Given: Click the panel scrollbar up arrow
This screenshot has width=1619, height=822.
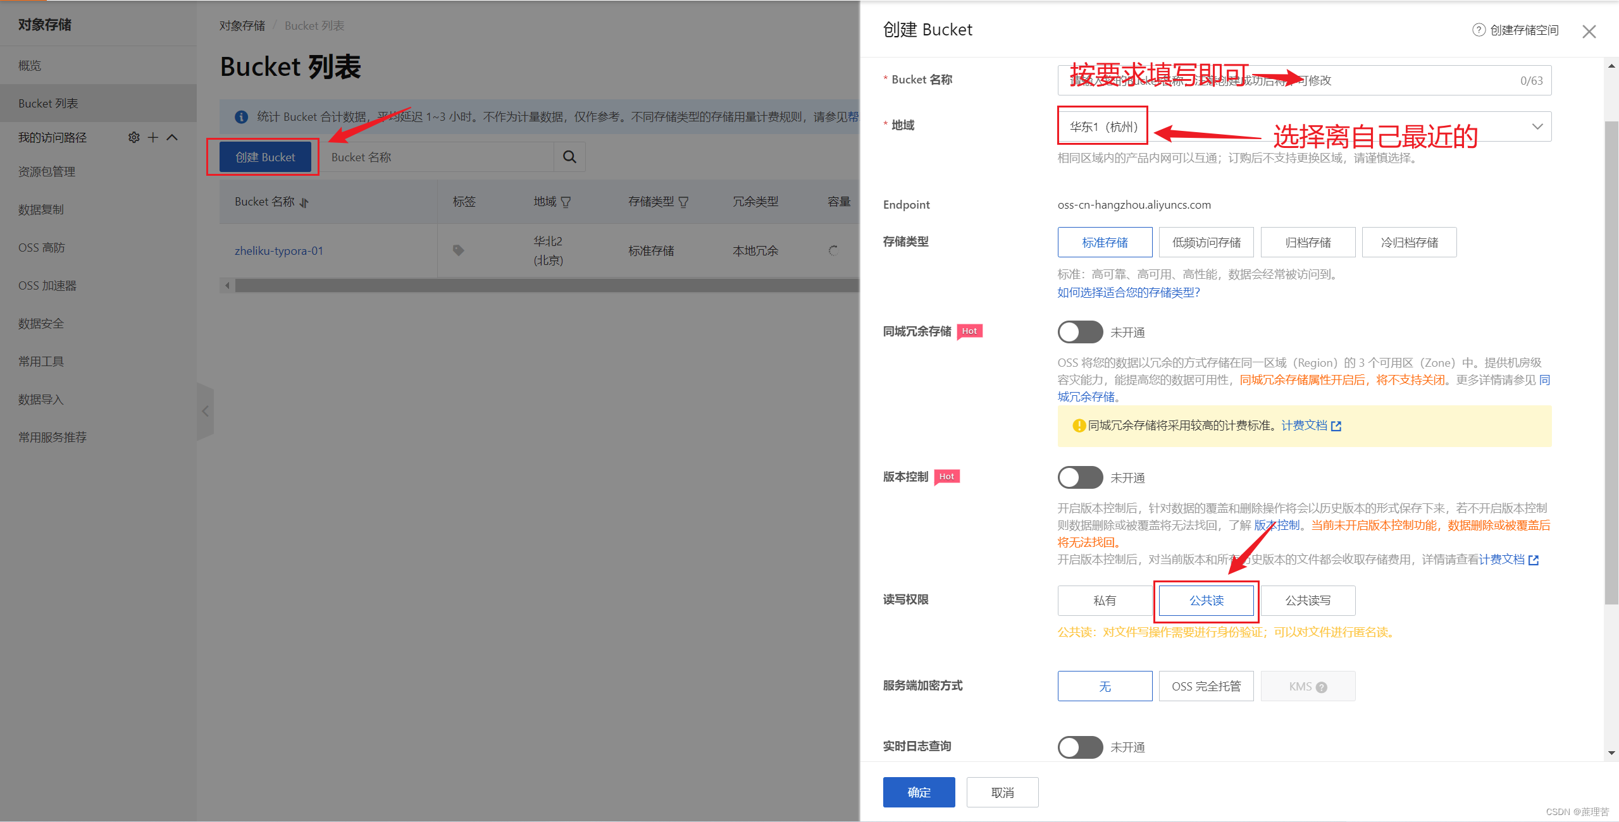Looking at the screenshot, I should click(x=1611, y=65).
